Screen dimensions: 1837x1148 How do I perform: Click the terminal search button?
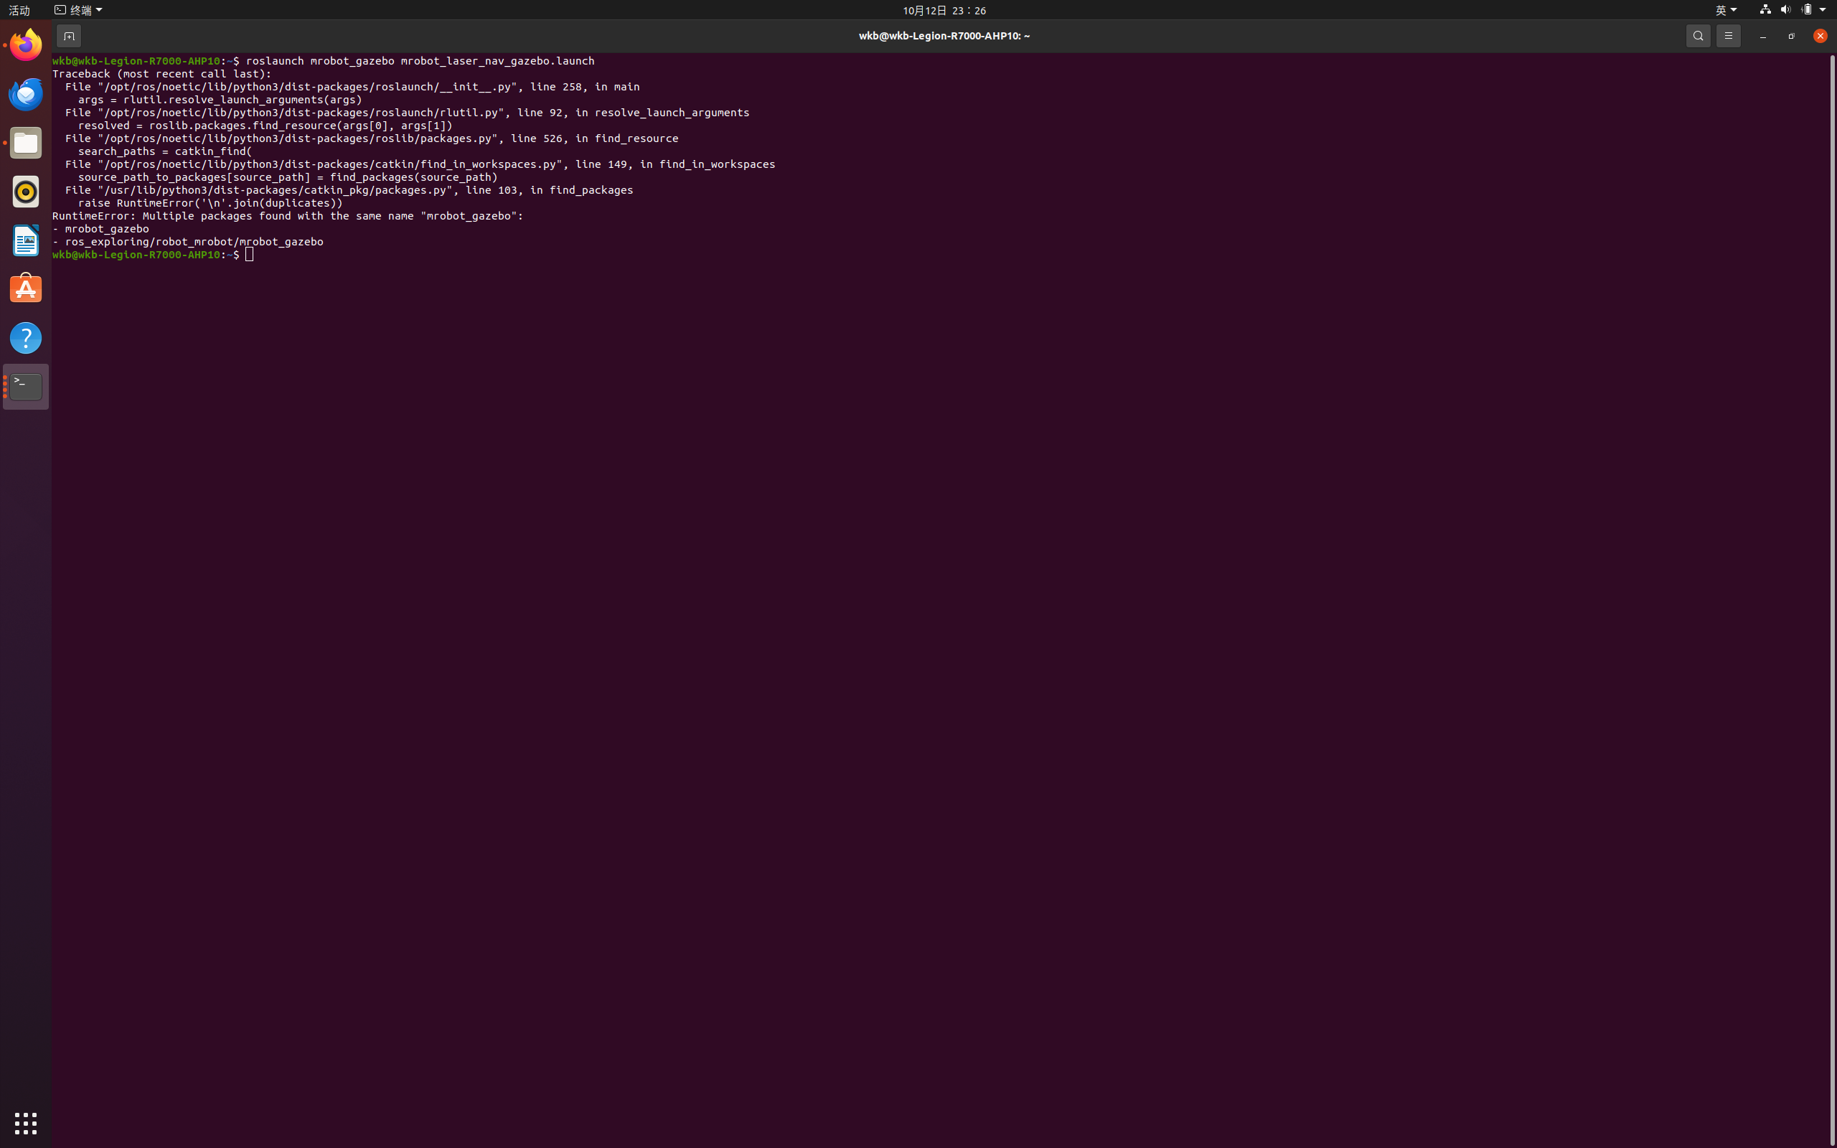(1698, 36)
